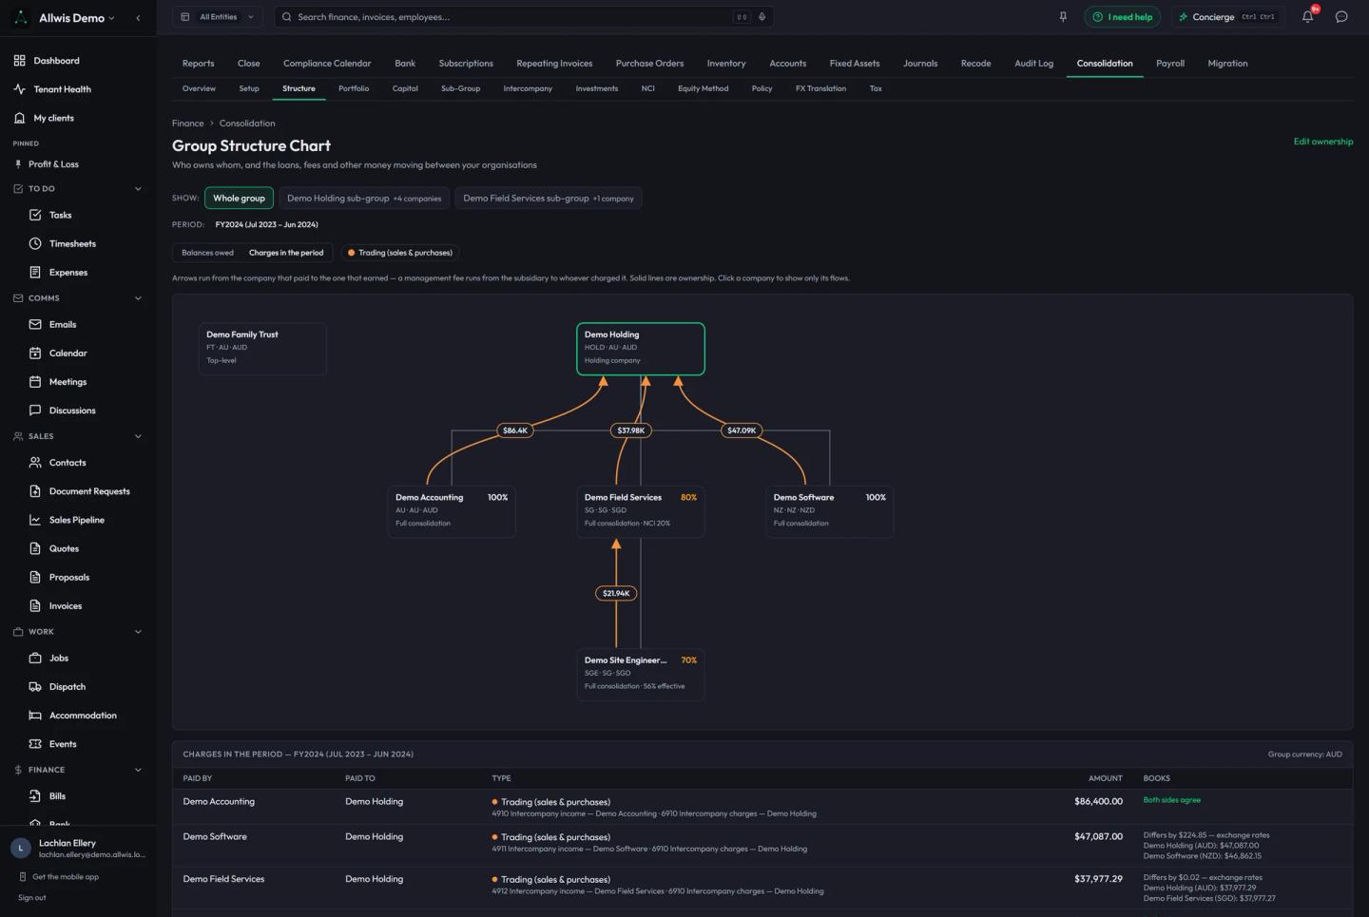Click the $86.4K orange flow label
Screen dimensions: 1369x917
515,430
